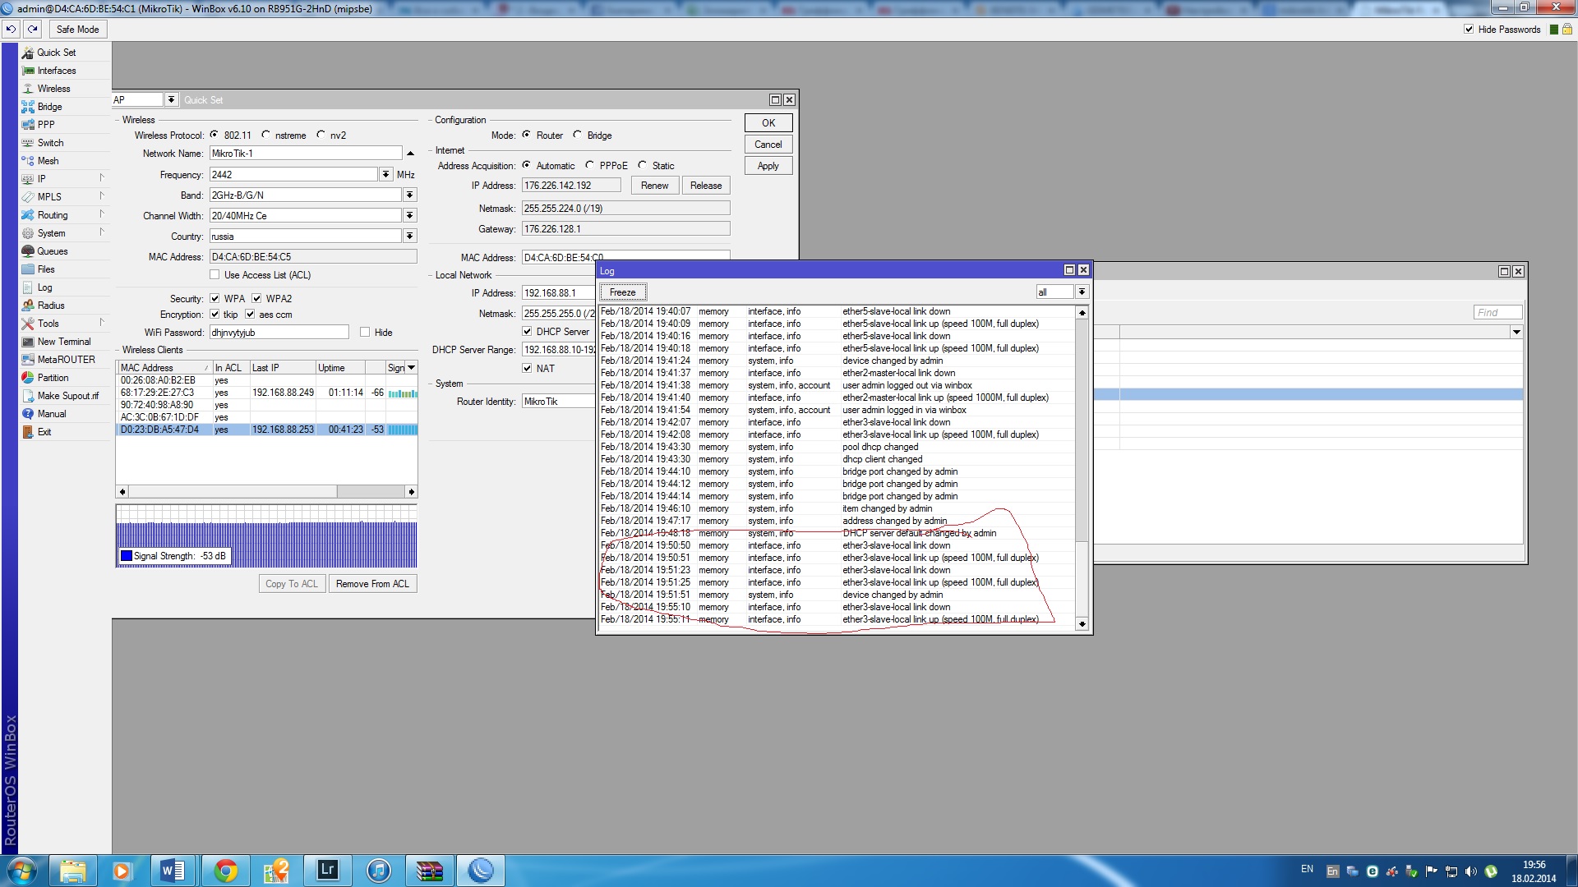Open Lightroom from the taskbar

328,871
